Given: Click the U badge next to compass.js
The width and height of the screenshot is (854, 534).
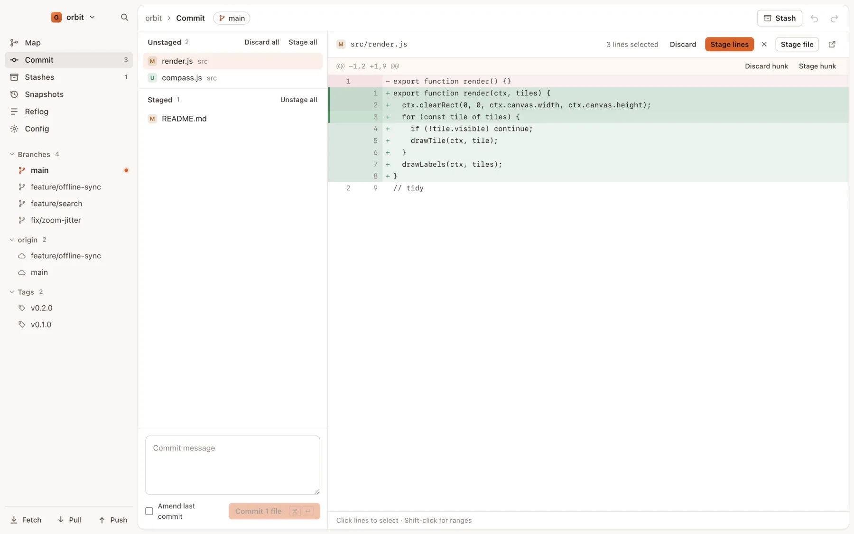Looking at the screenshot, I should [x=152, y=78].
